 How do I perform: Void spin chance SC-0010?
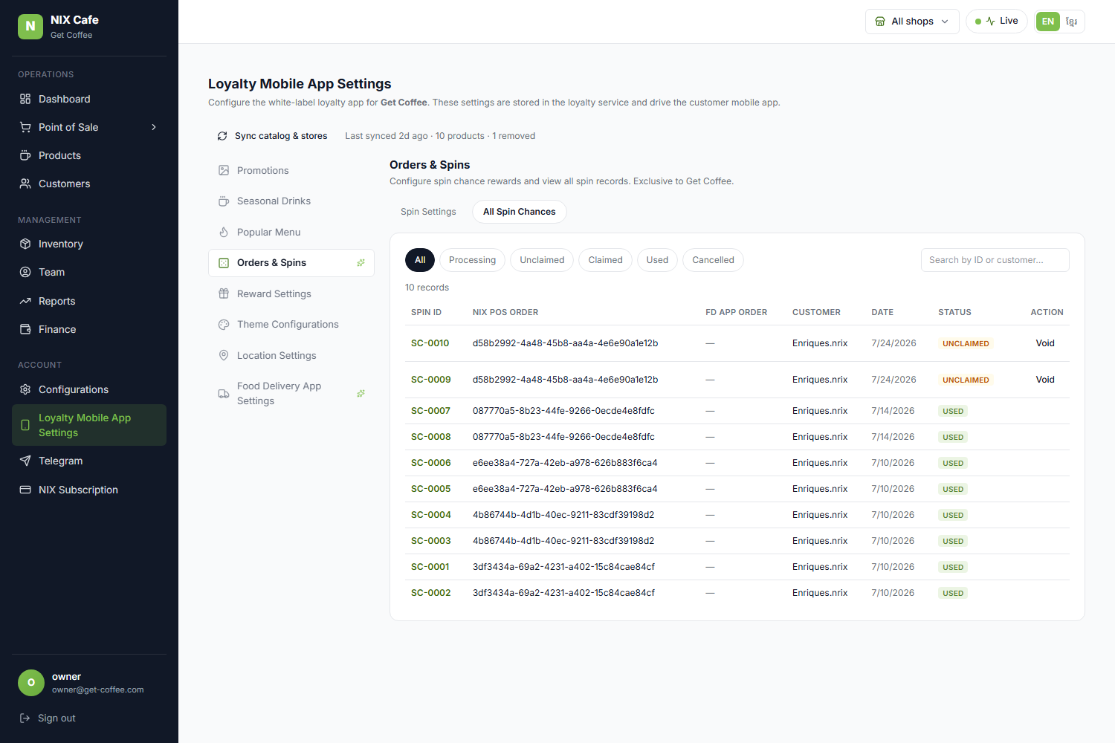tap(1045, 343)
